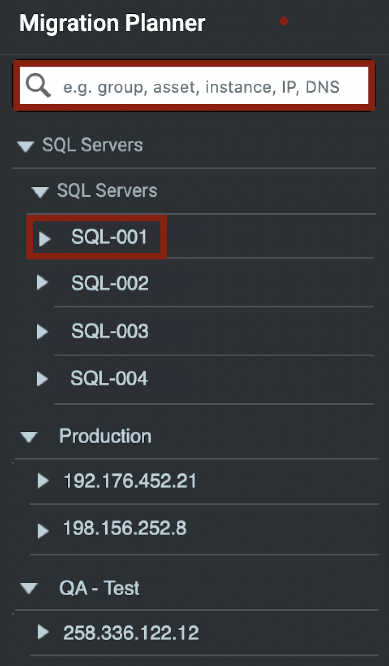Image resolution: width=389 pixels, height=666 pixels.
Task: Collapse the Production group
Action: point(29,437)
